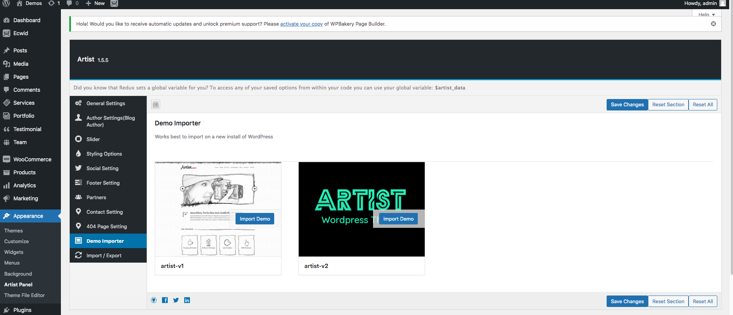Switch to Social Setting tab

tap(108, 168)
